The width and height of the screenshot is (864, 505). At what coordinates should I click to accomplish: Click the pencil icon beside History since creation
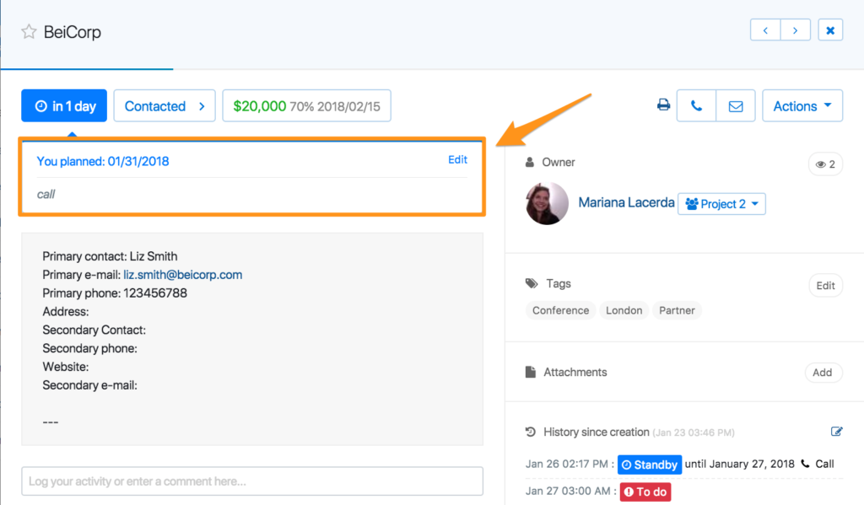836,431
